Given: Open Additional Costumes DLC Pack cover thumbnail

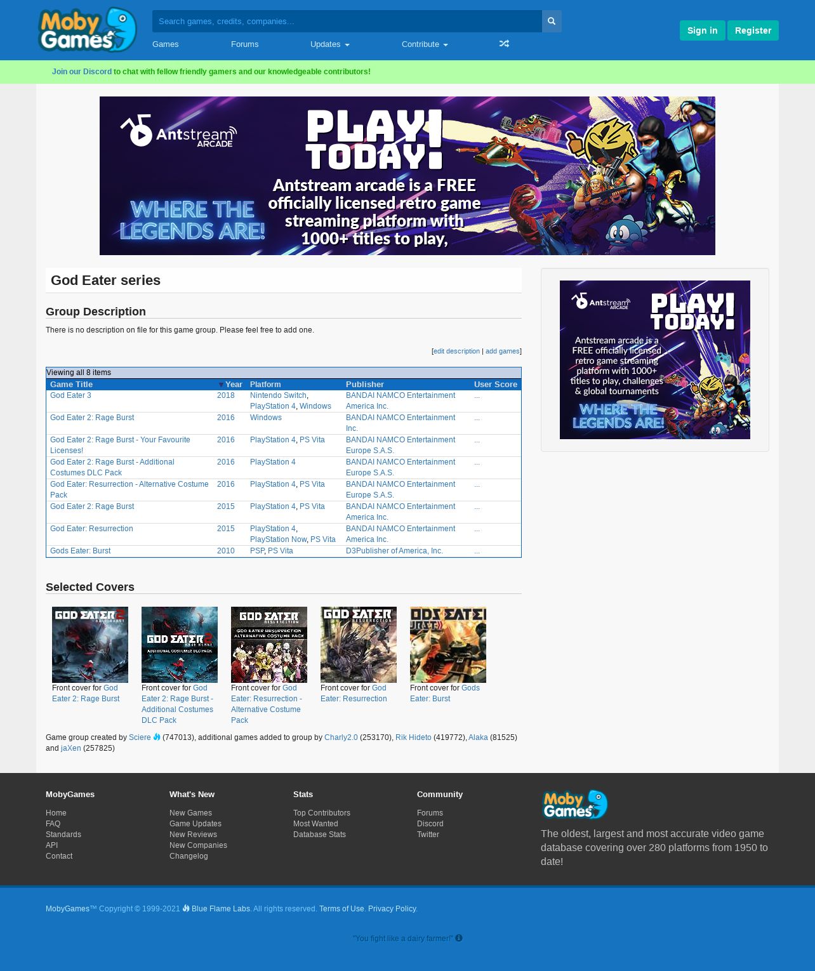Looking at the screenshot, I should coord(180,645).
